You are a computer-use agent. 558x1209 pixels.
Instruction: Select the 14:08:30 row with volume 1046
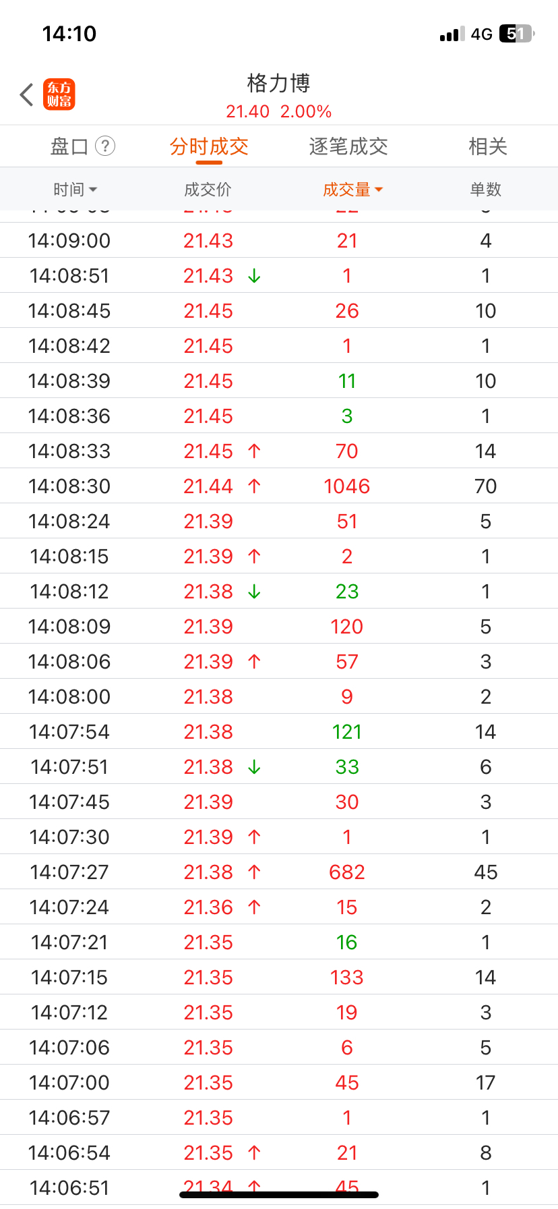(x=279, y=486)
